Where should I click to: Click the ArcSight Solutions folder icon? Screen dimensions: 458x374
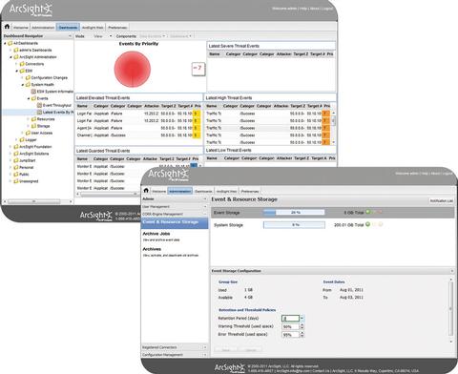tap(16, 154)
